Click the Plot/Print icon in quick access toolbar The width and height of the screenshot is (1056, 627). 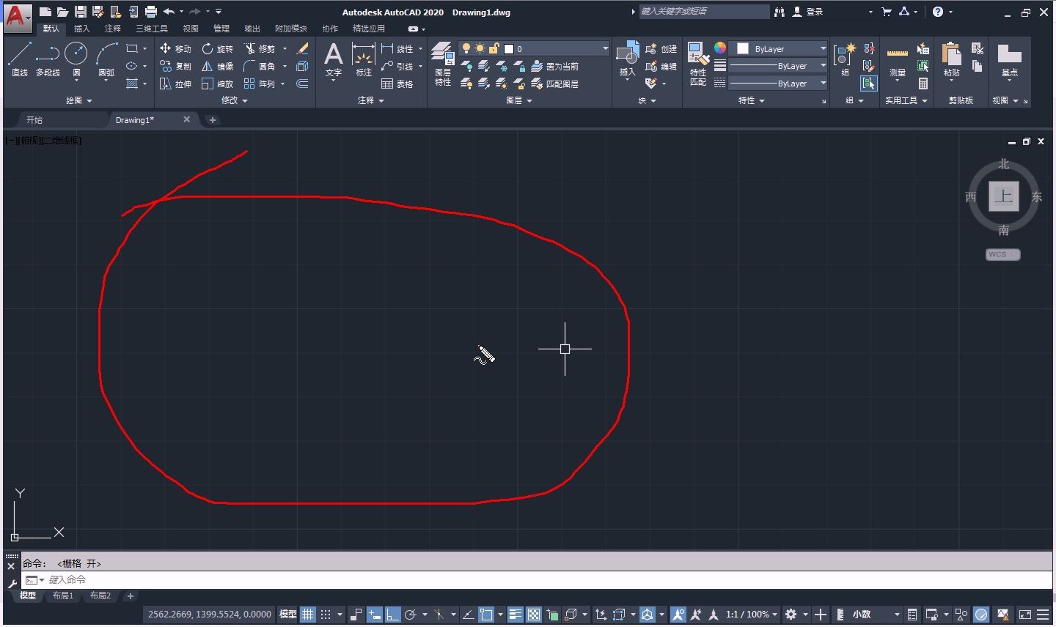click(x=150, y=12)
